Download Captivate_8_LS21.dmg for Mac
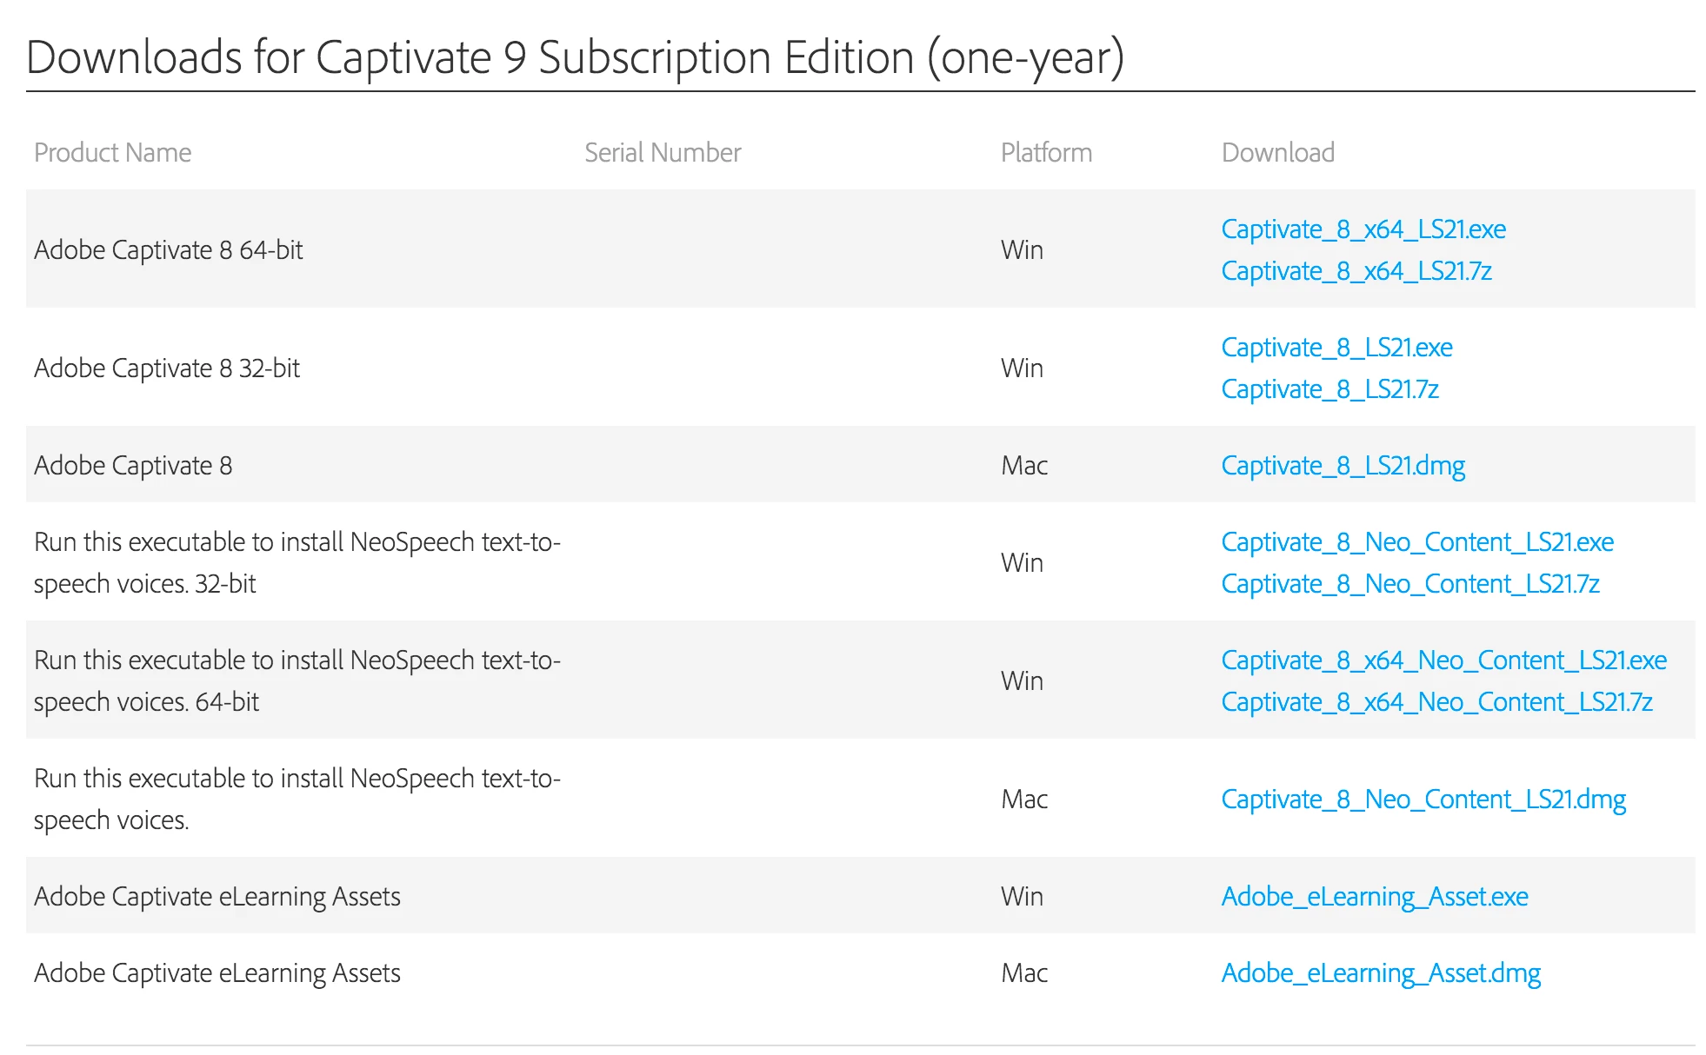This screenshot has width=1706, height=1055. pyautogui.click(x=1343, y=466)
